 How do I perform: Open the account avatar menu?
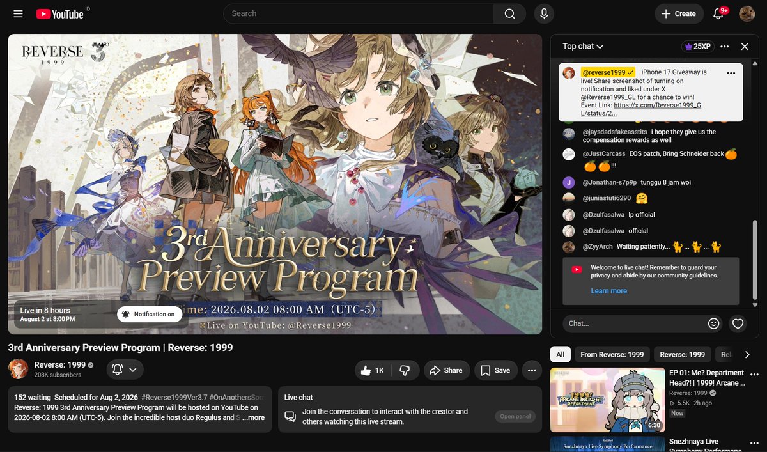pos(747,13)
